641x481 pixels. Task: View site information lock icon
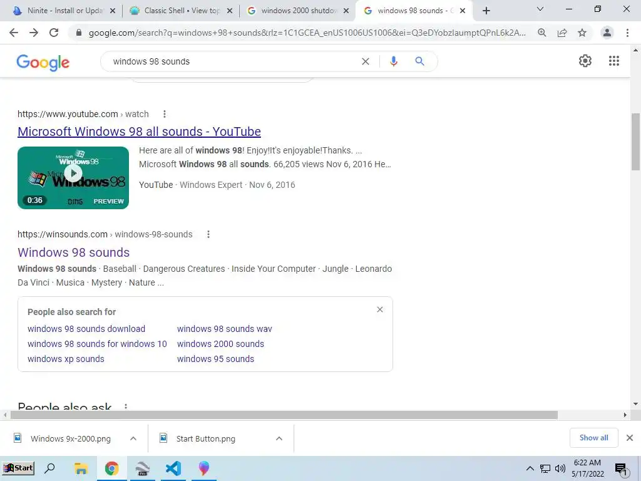point(79,33)
